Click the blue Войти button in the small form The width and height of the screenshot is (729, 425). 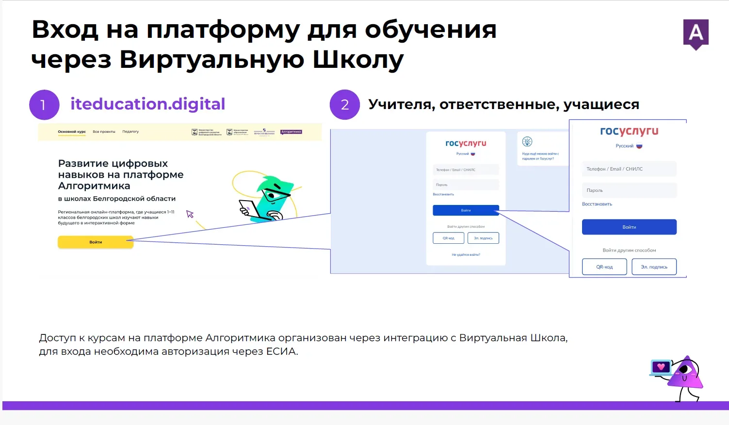466,210
